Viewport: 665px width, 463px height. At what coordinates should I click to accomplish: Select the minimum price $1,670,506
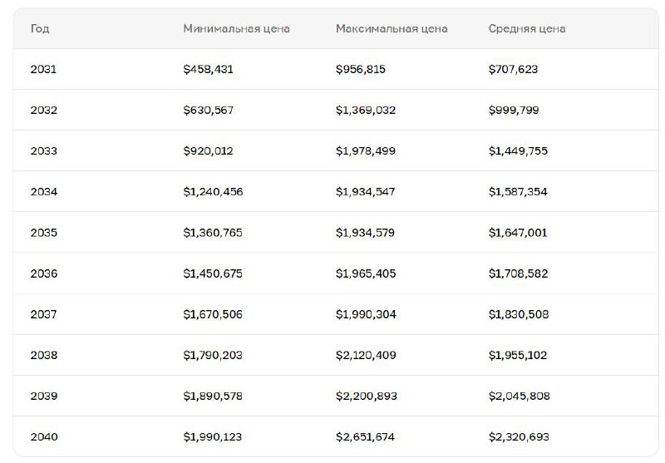(x=213, y=314)
